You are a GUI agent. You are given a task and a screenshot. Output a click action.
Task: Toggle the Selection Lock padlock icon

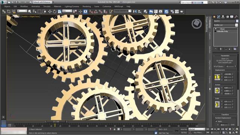(x=114, y=129)
